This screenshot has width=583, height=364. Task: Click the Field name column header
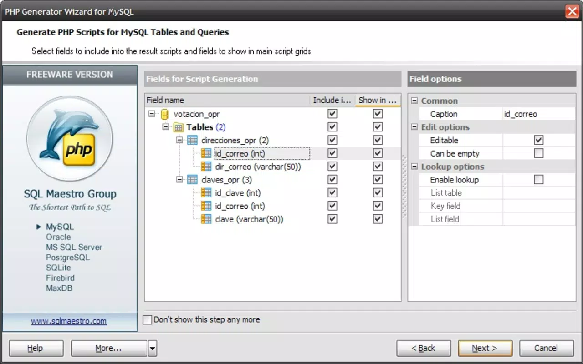[x=227, y=101]
